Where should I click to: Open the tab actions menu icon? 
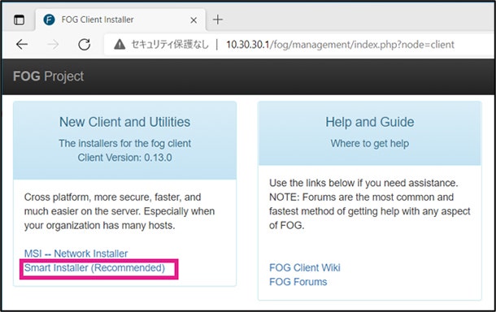19,19
